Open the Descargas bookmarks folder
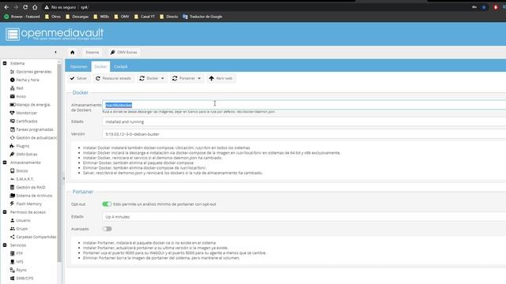The height and width of the screenshot is (284, 506). 77,17
